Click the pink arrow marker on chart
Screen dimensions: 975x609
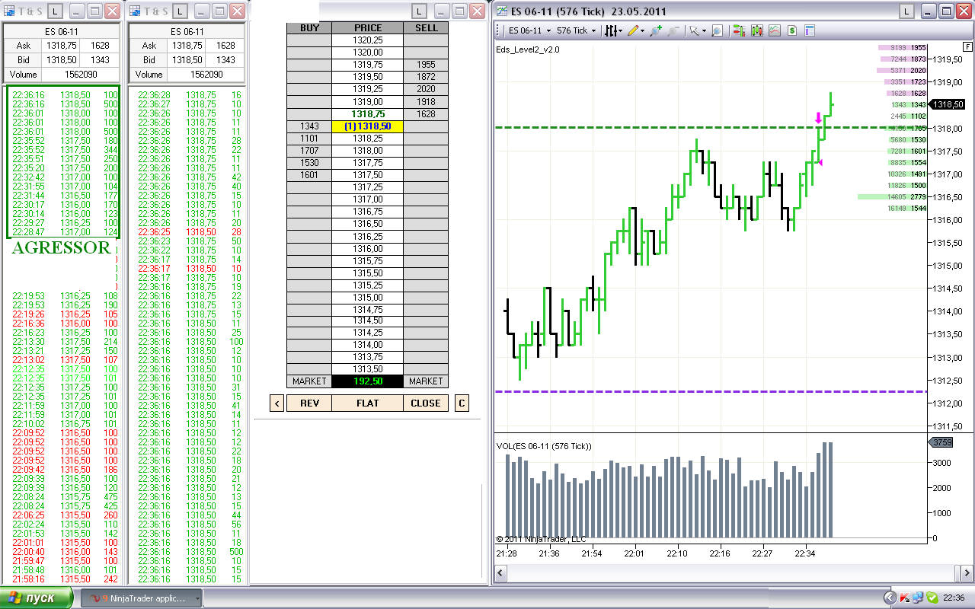pos(818,118)
